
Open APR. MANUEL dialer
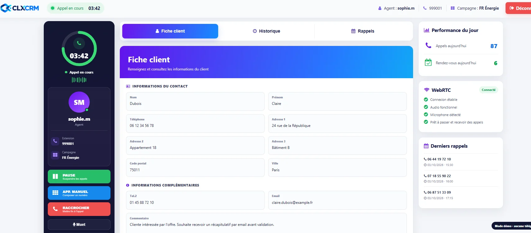pos(79,193)
